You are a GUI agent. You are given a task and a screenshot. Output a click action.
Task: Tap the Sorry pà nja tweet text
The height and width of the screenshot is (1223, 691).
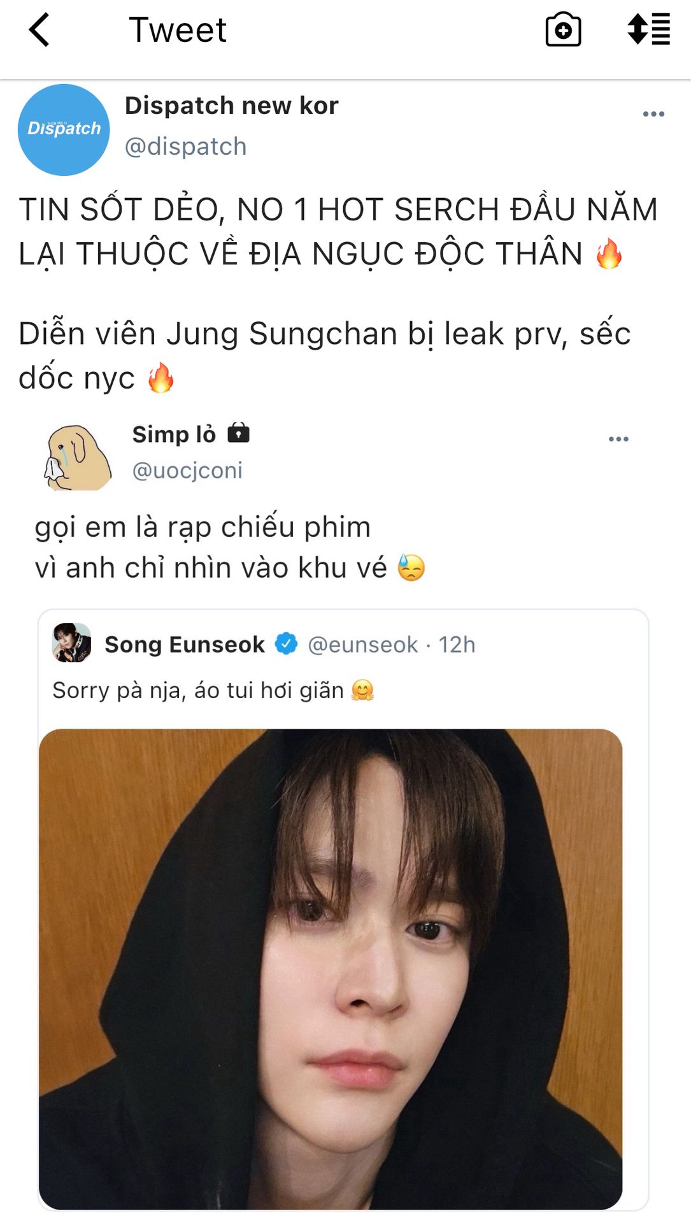tap(213, 690)
